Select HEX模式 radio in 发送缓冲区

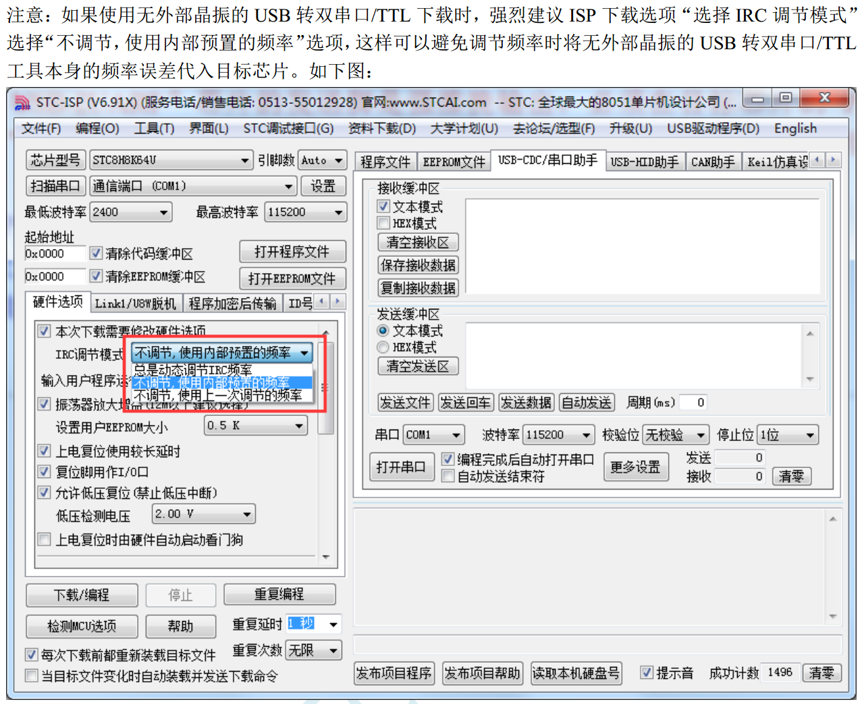383,347
